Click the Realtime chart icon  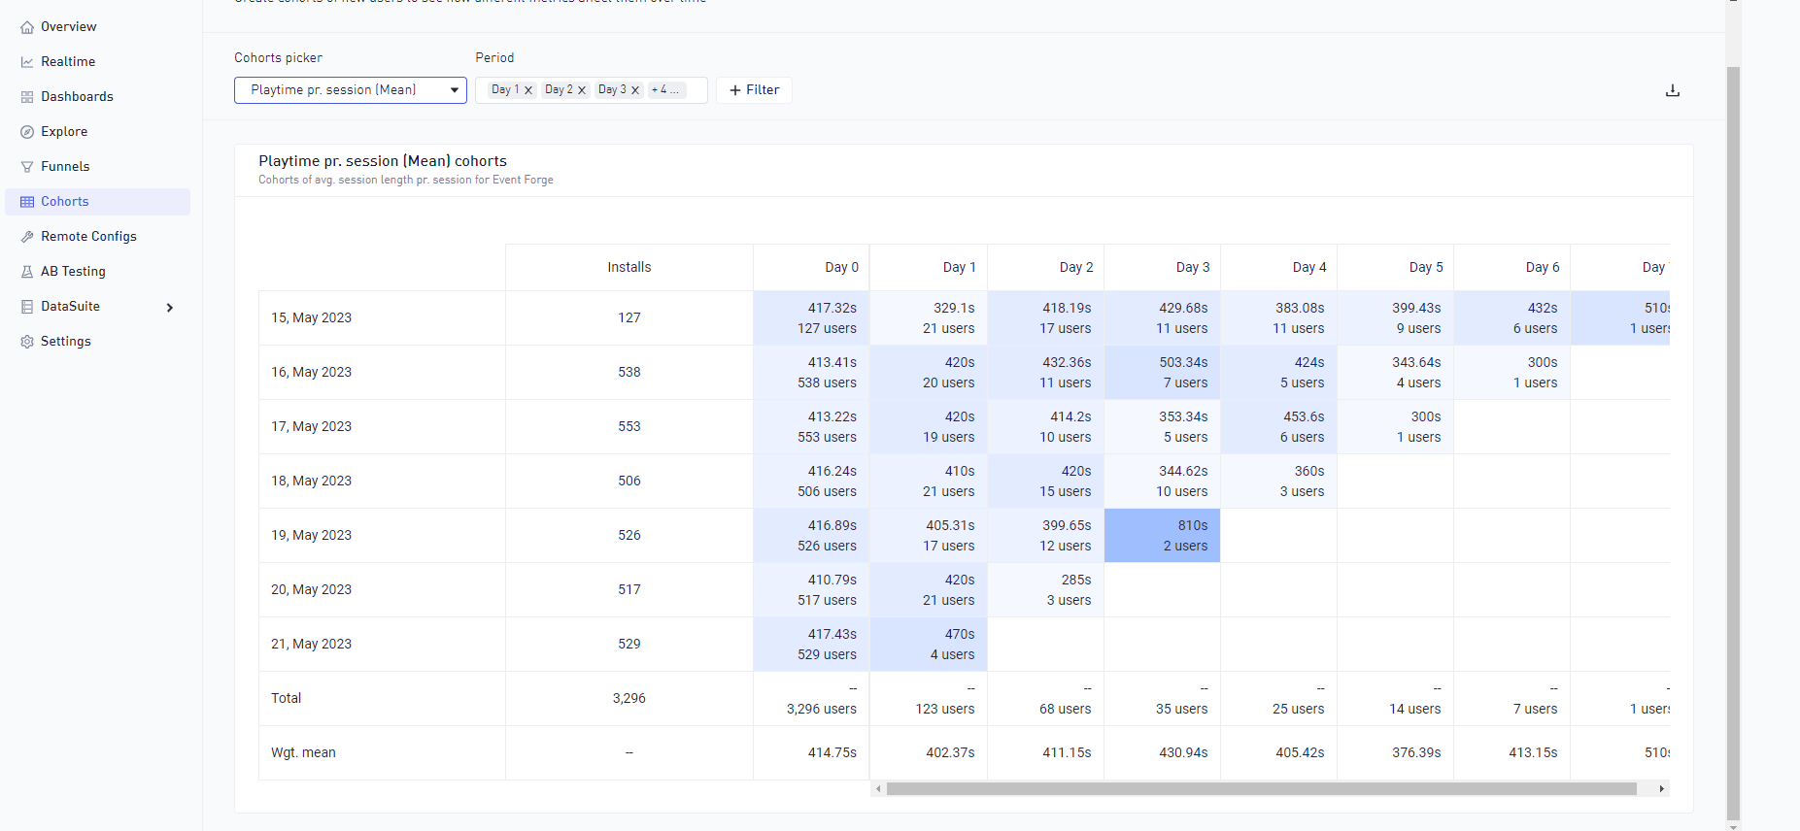point(27,62)
